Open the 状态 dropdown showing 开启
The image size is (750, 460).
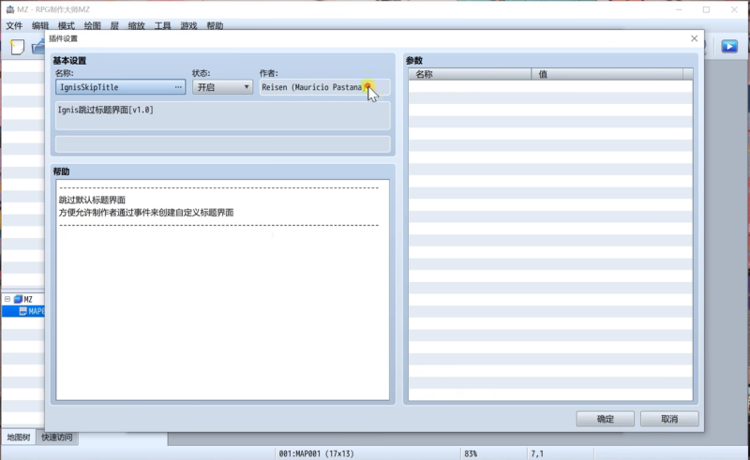[x=222, y=87]
